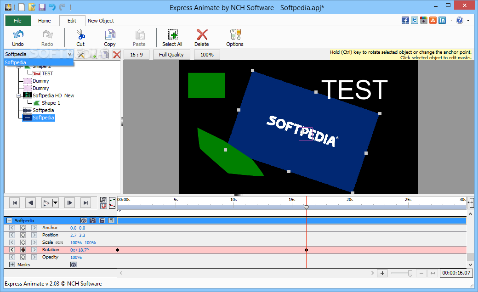Toggle Anchor keyframe diamond

tap(23, 228)
